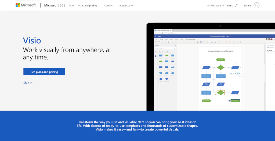Pick the Data parallelogram shape in panel
Screen dimensions: 275x141
(x=173, y=61)
